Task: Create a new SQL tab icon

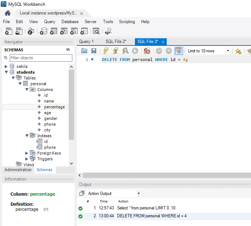Action: [9, 31]
